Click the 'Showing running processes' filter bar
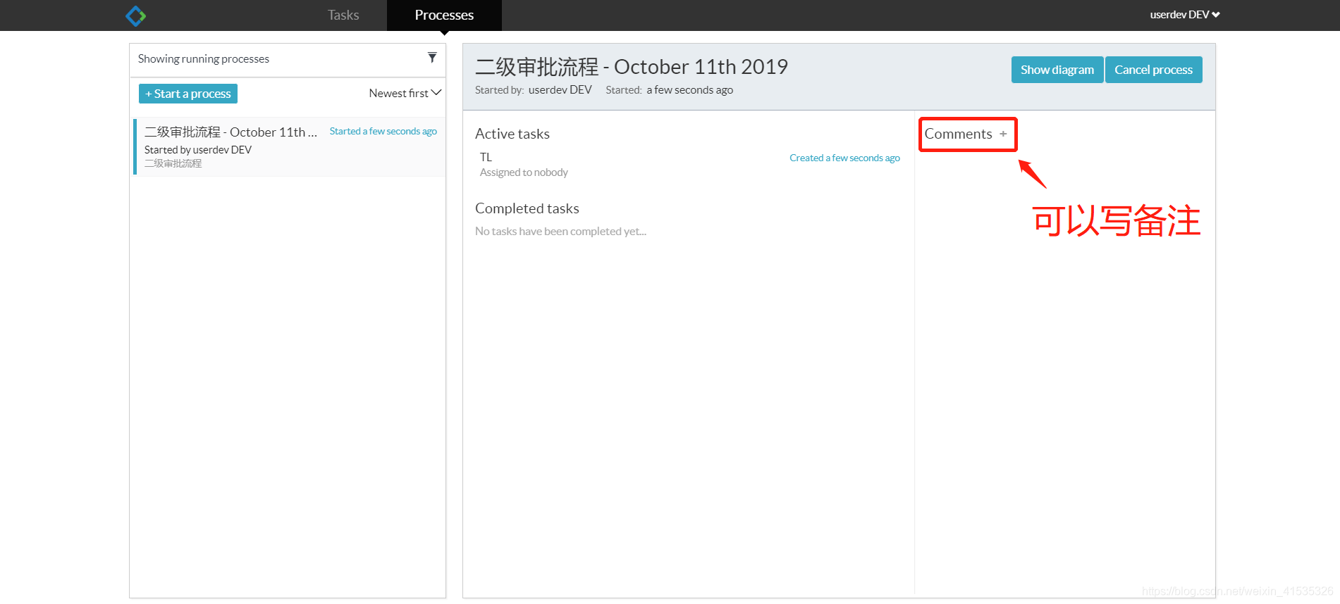The image size is (1340, 604). [x=288, y=59]
